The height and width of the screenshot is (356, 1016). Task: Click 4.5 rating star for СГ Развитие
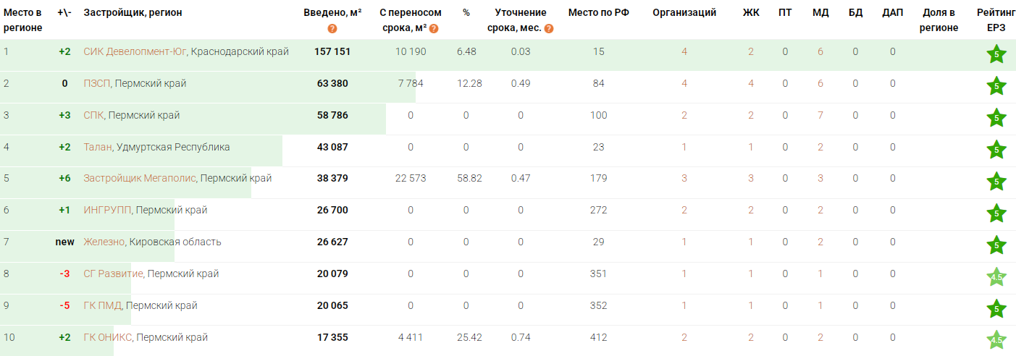996,277
